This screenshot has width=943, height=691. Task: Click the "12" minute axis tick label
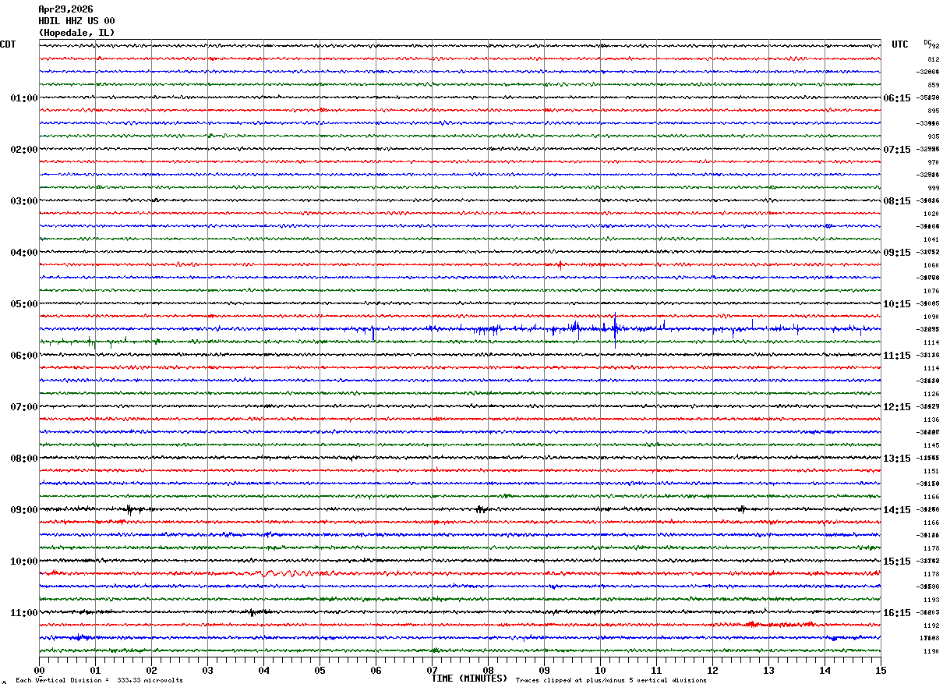(x=712, y=670)
